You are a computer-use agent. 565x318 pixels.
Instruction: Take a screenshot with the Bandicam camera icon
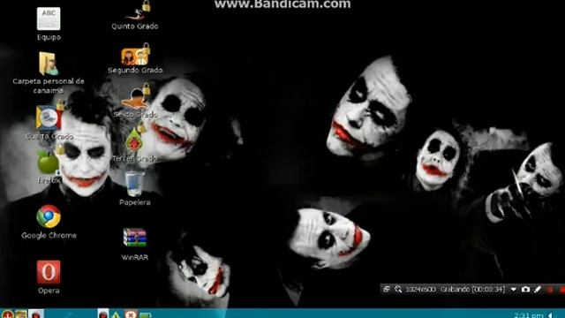coord(526,289)
